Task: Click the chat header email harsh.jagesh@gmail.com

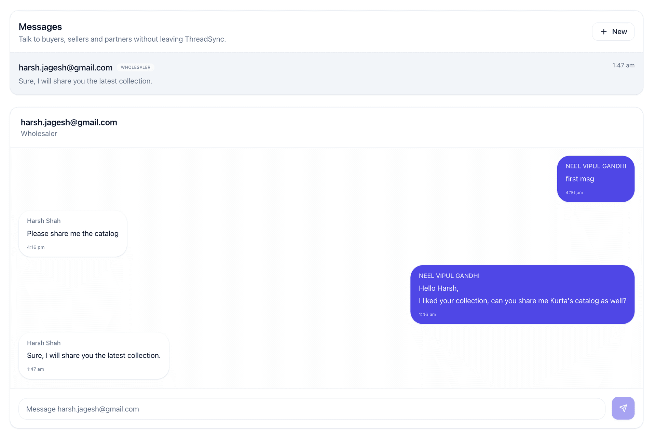Action: coord(69,122)
